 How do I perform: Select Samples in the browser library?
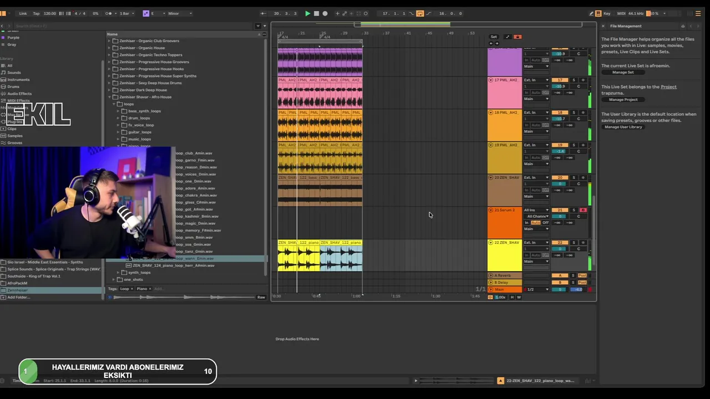pos(15,136)
